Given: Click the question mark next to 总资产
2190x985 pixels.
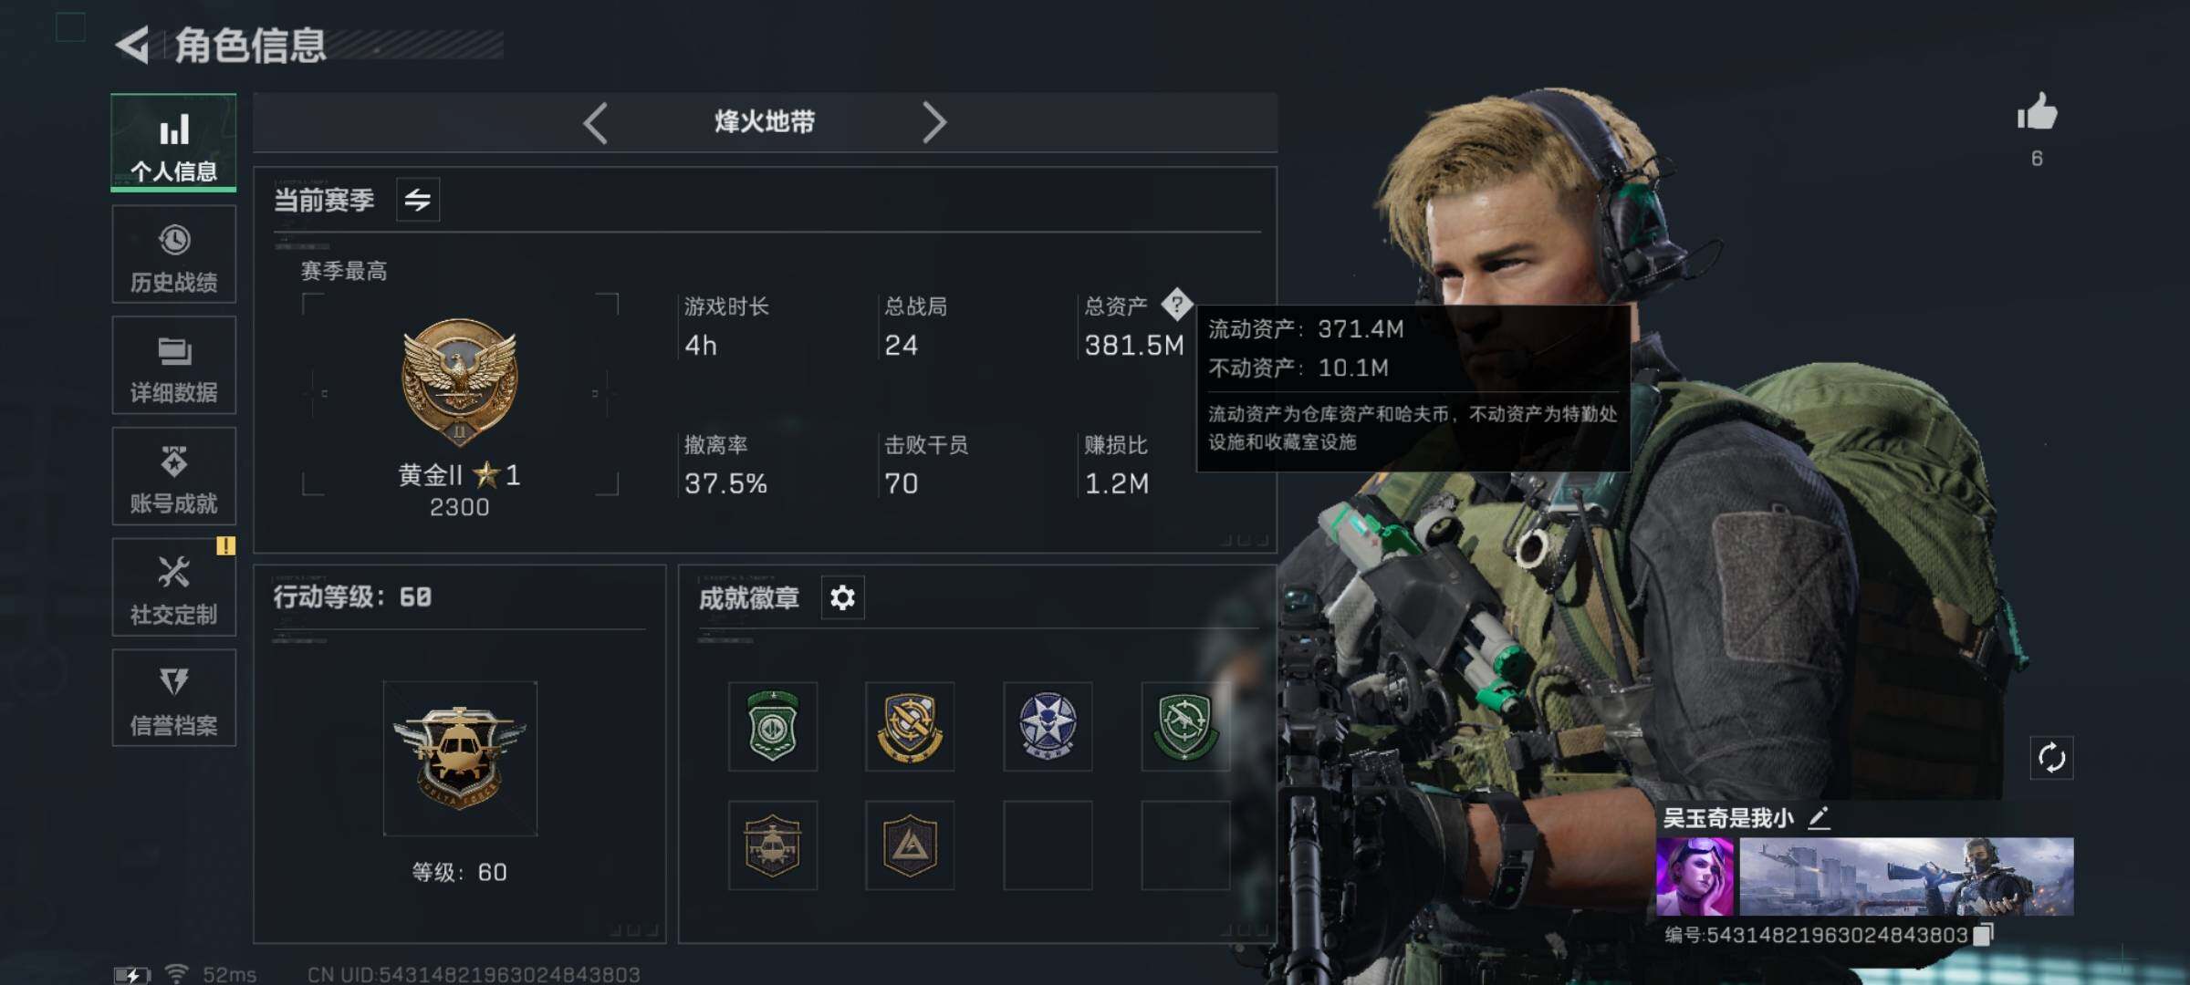Looking at the screenshot, I should pyautogui.click(x=1177, y=304).
